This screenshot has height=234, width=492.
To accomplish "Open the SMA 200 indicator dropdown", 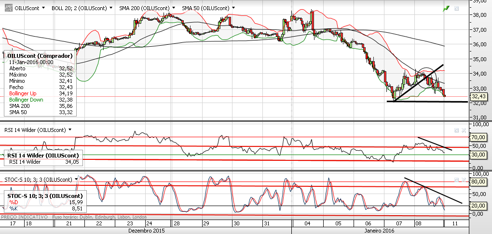I will coord(174,8).
